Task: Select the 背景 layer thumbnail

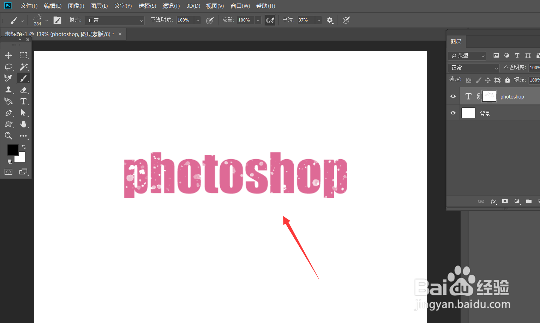Action: 468,113
